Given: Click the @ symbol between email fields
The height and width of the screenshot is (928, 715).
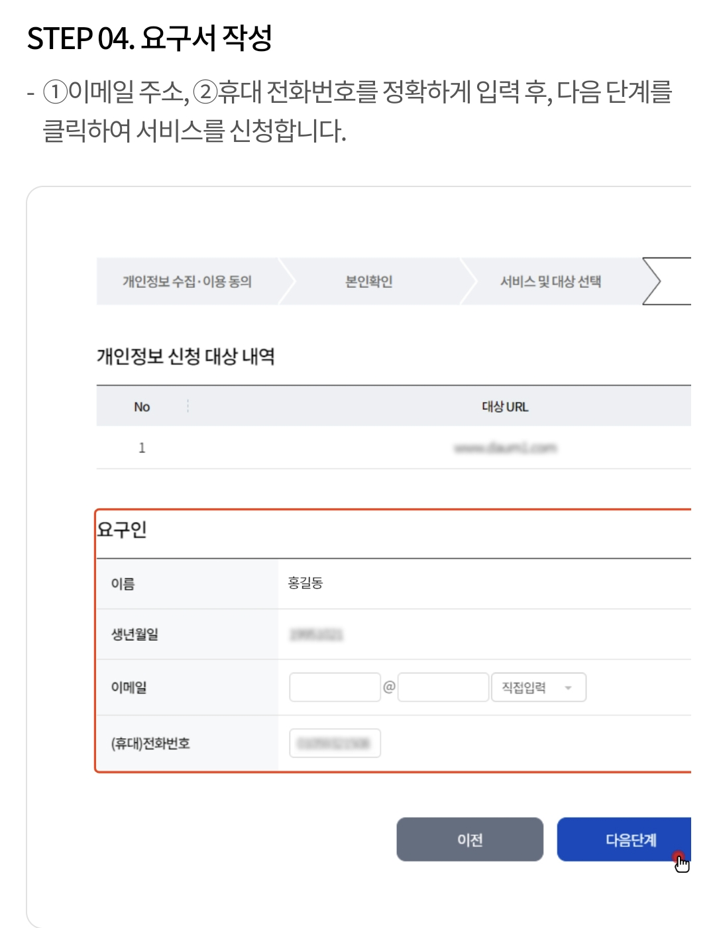Looking at the screenshot, I should pyautogui.click(x=389, y=687).
